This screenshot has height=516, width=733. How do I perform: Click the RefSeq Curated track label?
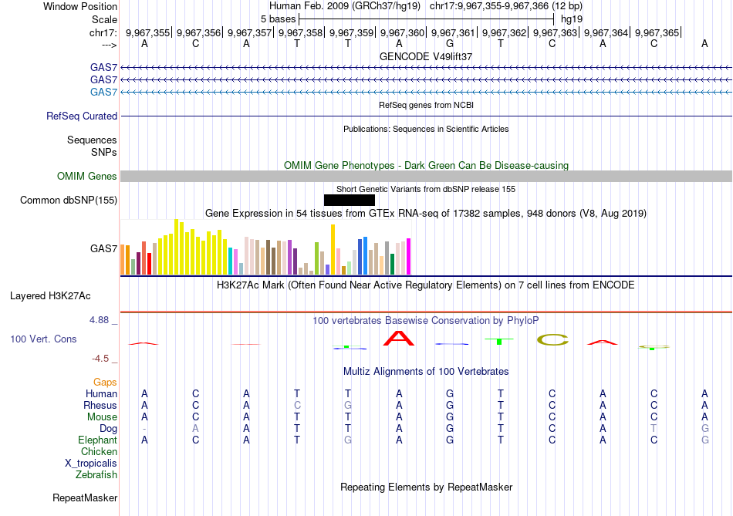[x=81, y=116]
